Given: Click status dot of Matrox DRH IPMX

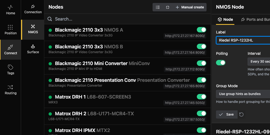Looking at the screenshot, I should pos(50,130).
